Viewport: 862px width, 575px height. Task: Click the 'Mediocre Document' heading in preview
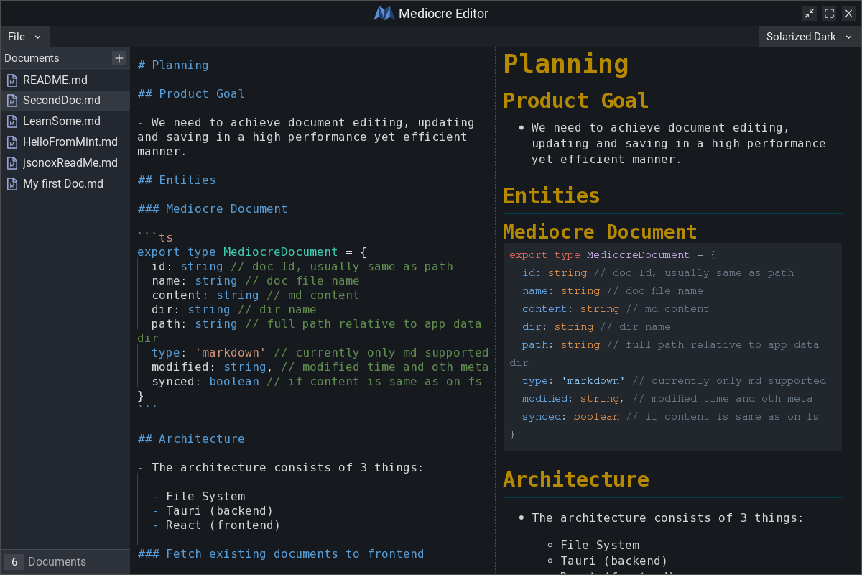[600, 231]
